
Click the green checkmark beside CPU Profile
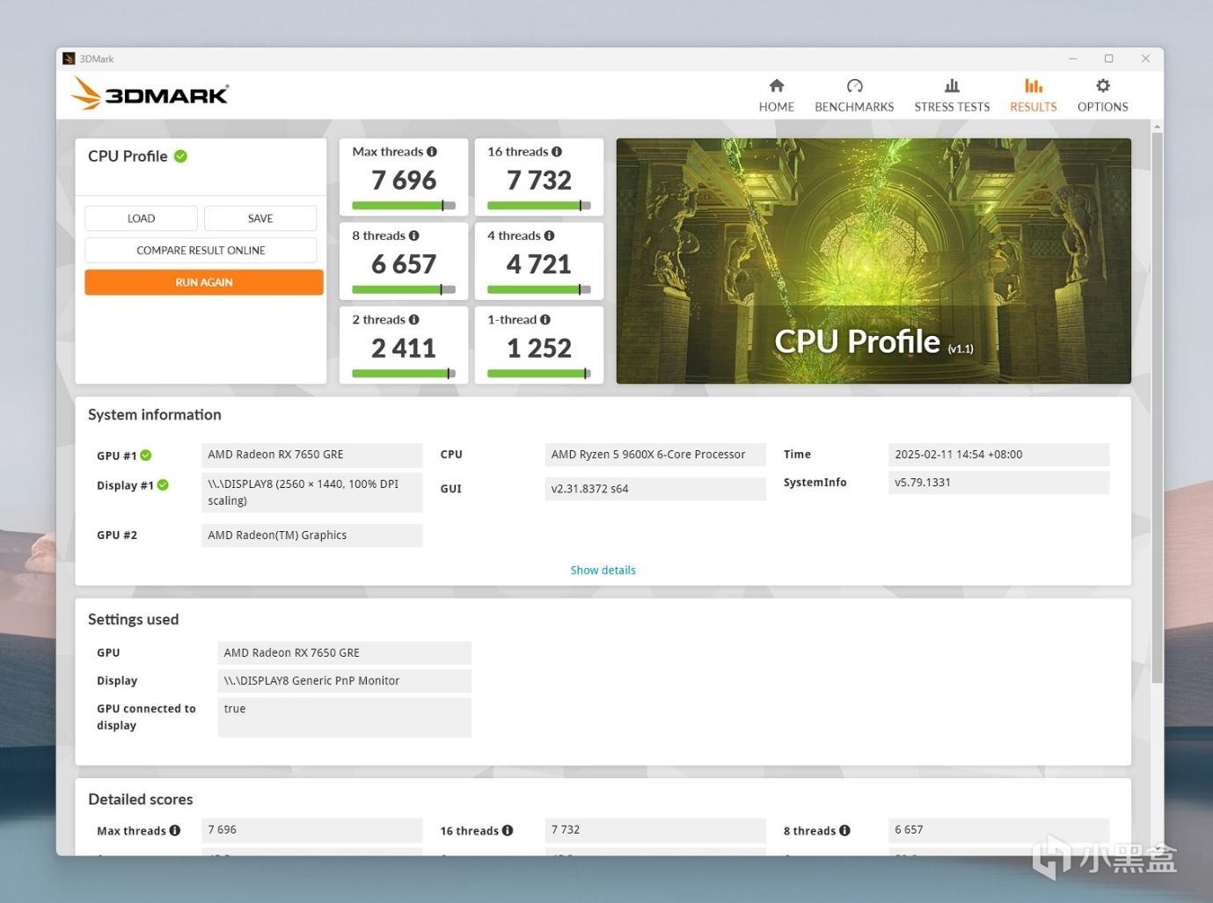tap(180, 157)
